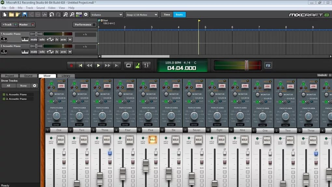332x187 pixels.
Task: Open the Track menu
Action: (29, 8)
